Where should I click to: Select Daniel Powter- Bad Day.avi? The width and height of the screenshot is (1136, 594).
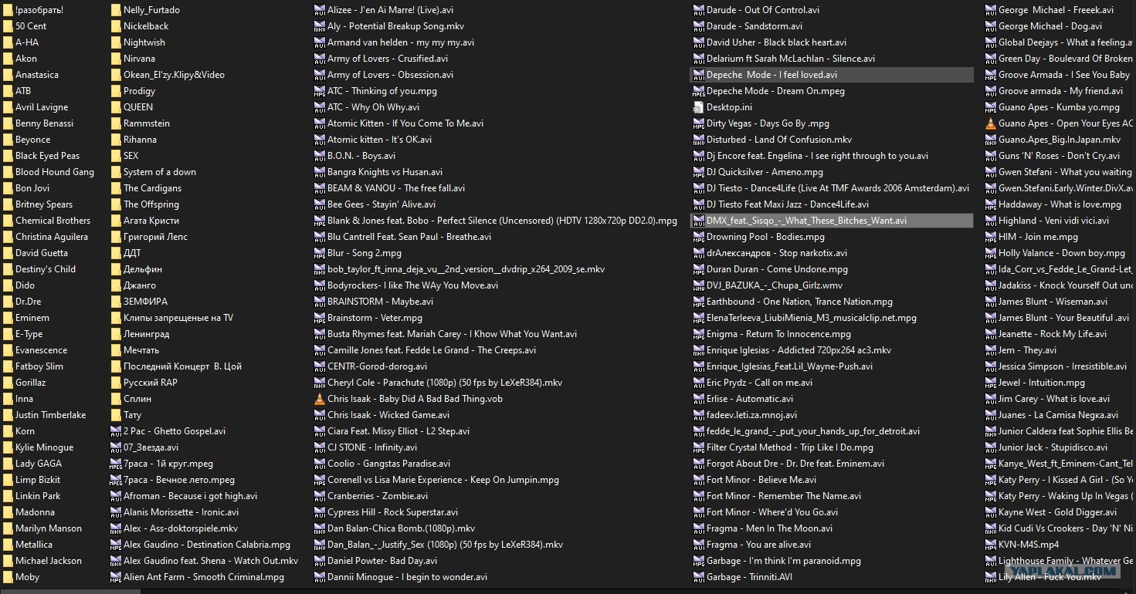pyautogui.click(x=382, y=561)
